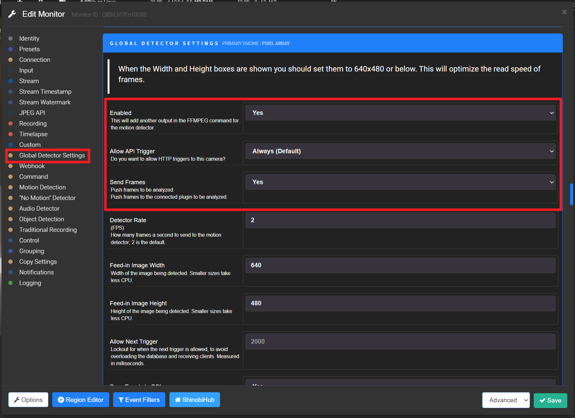The width and height of the screenshot is (575, 418).
Task: Click the wrench icon on the Options button
Action: click(x=17, y=400)
